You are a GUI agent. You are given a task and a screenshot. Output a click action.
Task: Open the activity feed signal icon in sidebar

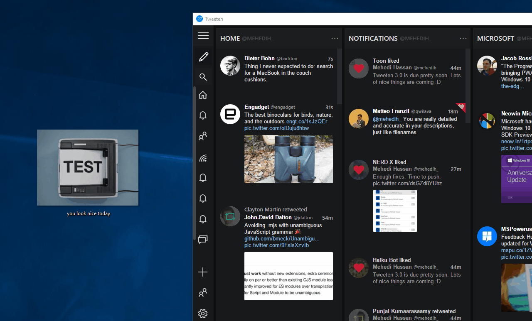(x=203, y=158)
